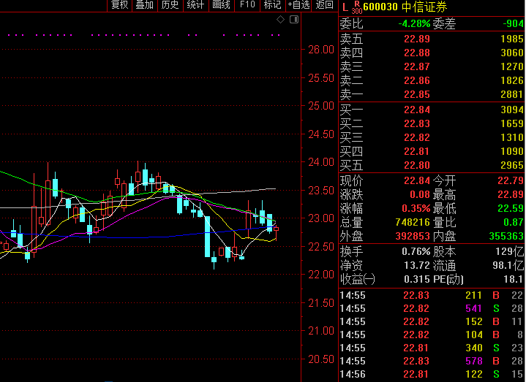Click the R 300 index badge

pyautogui.click(x=357, y=7)
